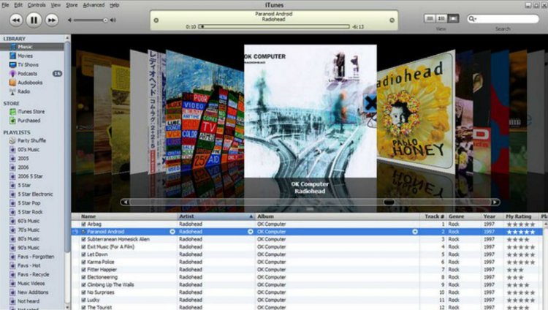Uncheck Exit Music (For A Film) checkbox

(x=83, y=247)
